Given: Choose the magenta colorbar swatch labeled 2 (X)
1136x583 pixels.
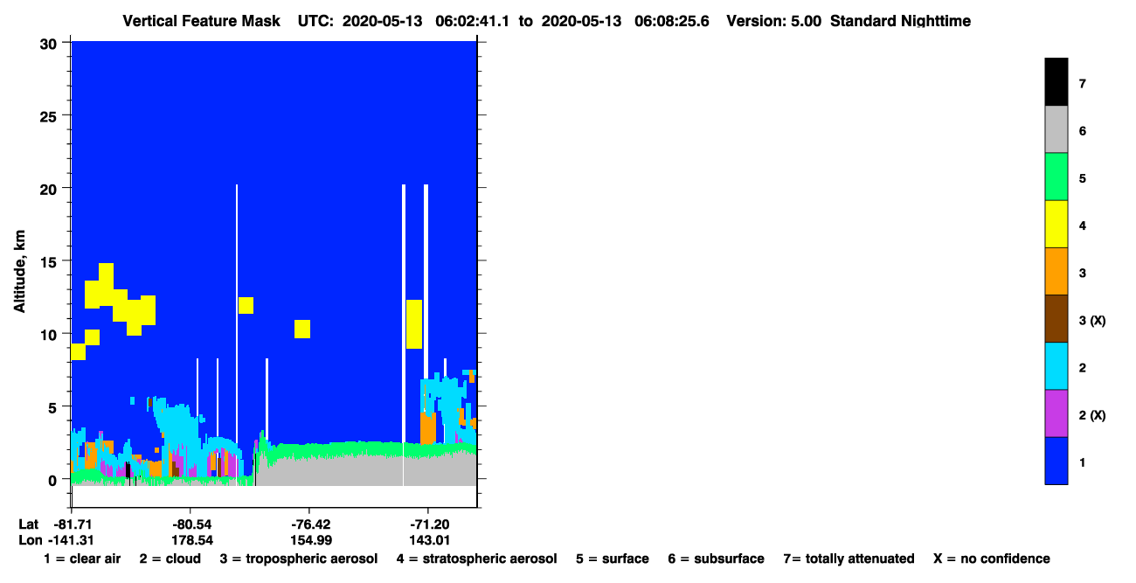Looking at the screenshot, I should click(x=1056, y=413).
